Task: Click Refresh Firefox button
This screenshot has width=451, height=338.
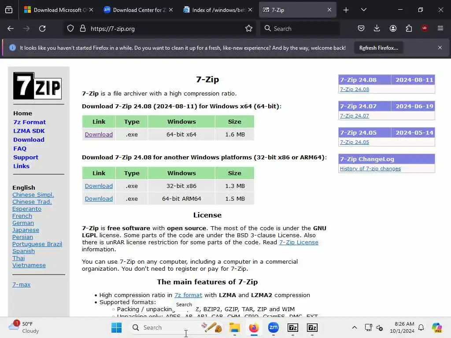Action: click(x=378, y=48)
